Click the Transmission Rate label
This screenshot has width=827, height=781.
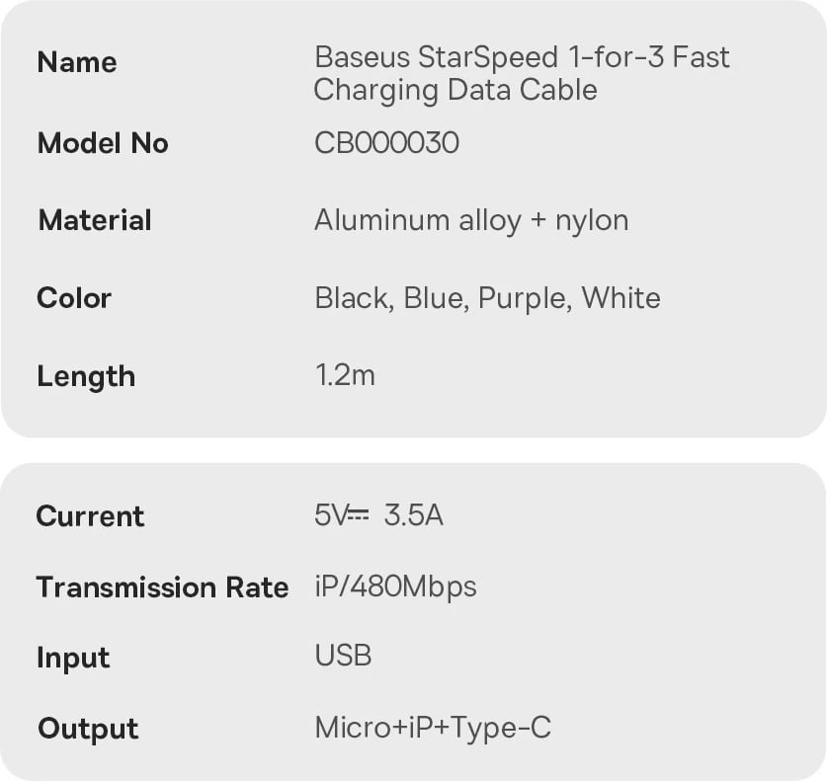click(x=162, y=587)
